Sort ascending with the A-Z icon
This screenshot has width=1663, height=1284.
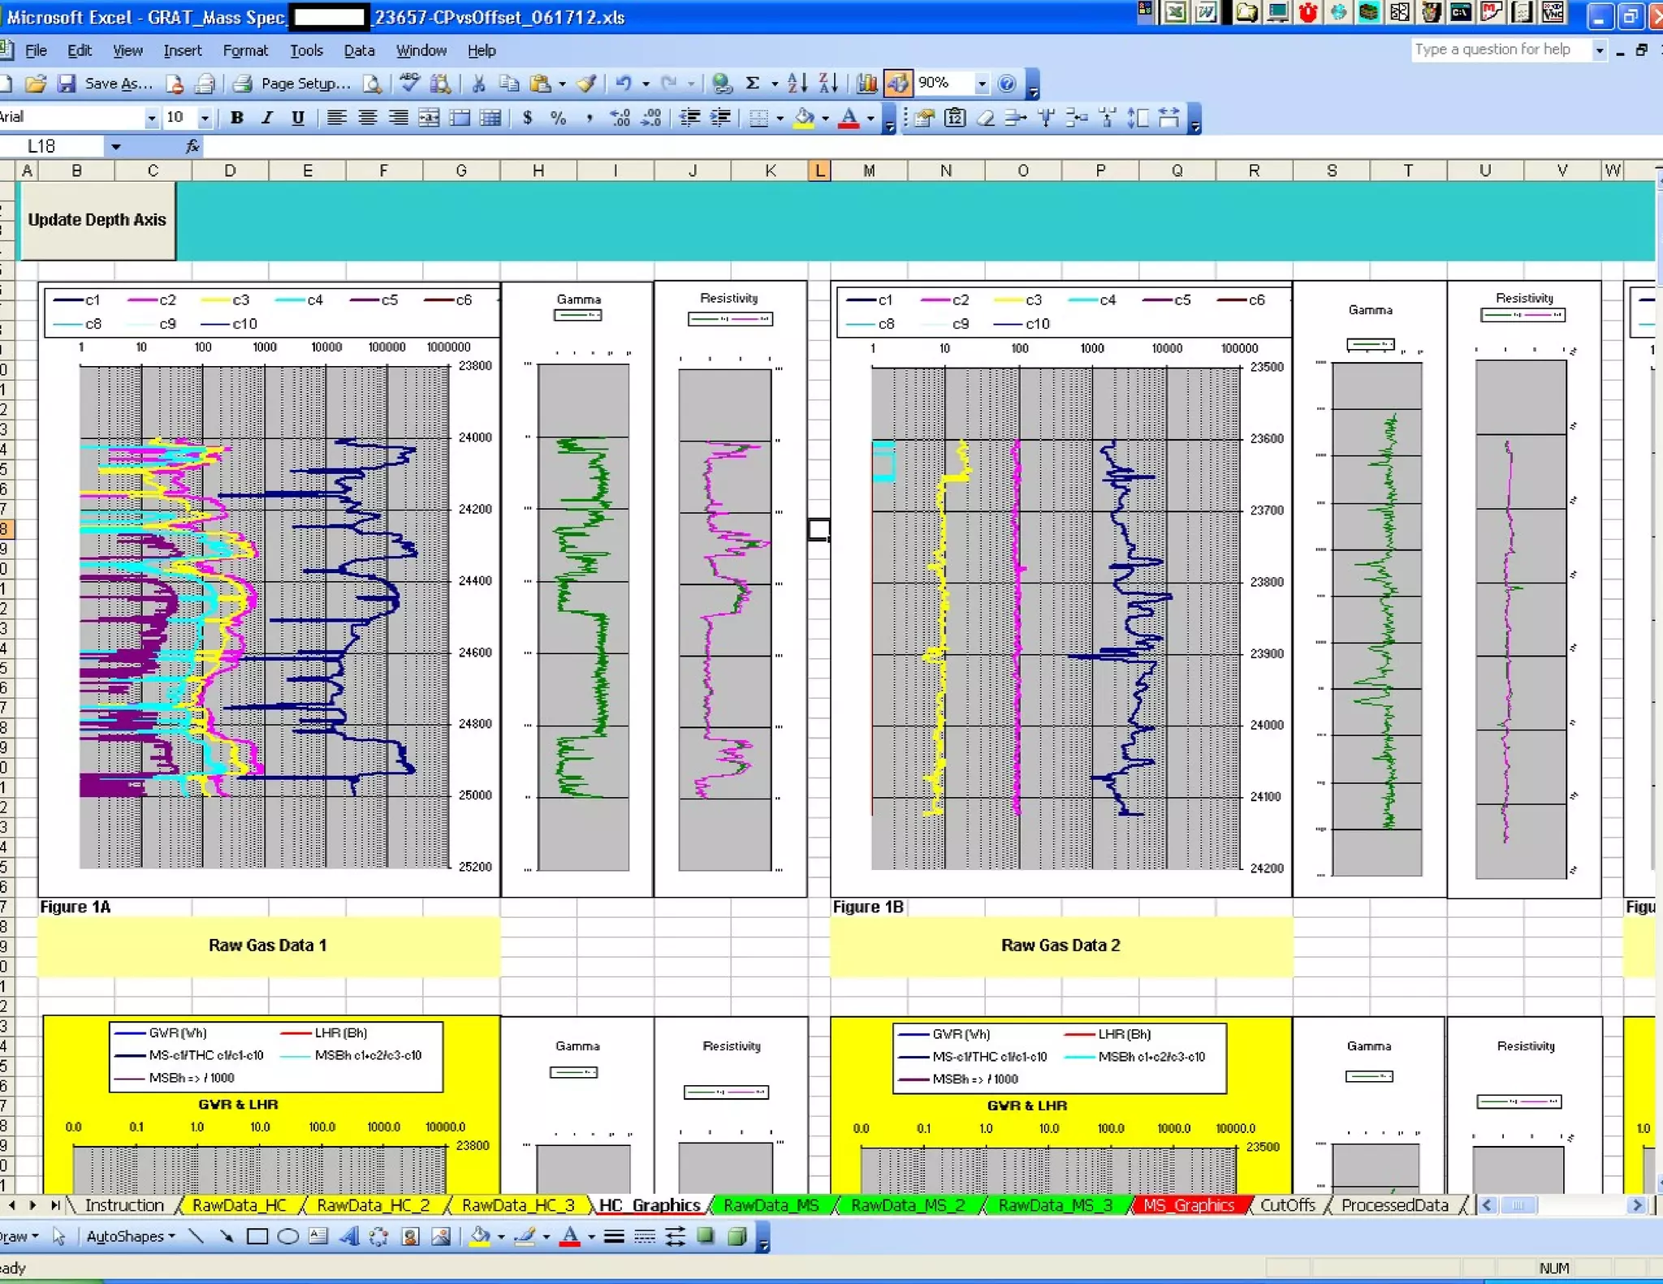click(797, 84)
